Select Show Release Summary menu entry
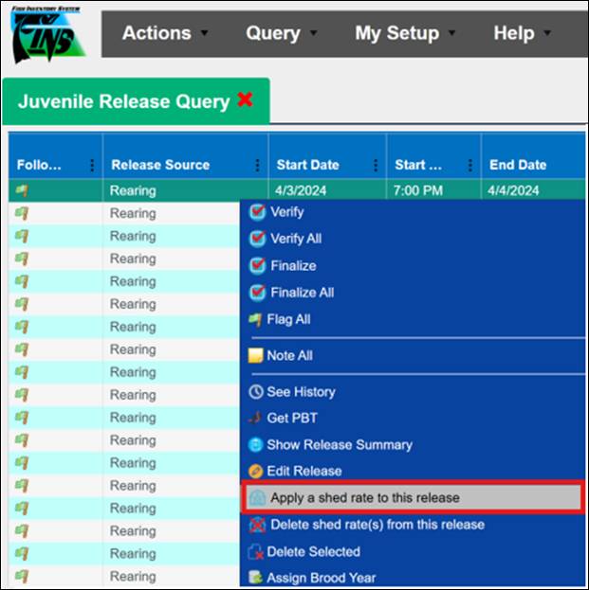589x590 pixels. 340,445
